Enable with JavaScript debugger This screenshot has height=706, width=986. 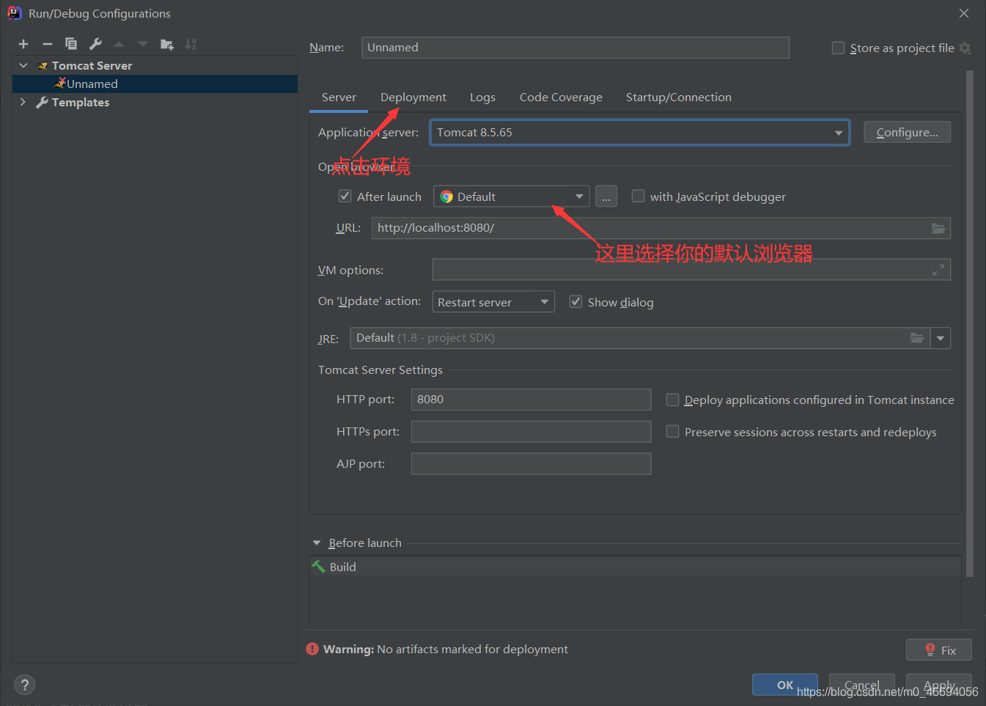pyautogui.click(x=638, y=196)
